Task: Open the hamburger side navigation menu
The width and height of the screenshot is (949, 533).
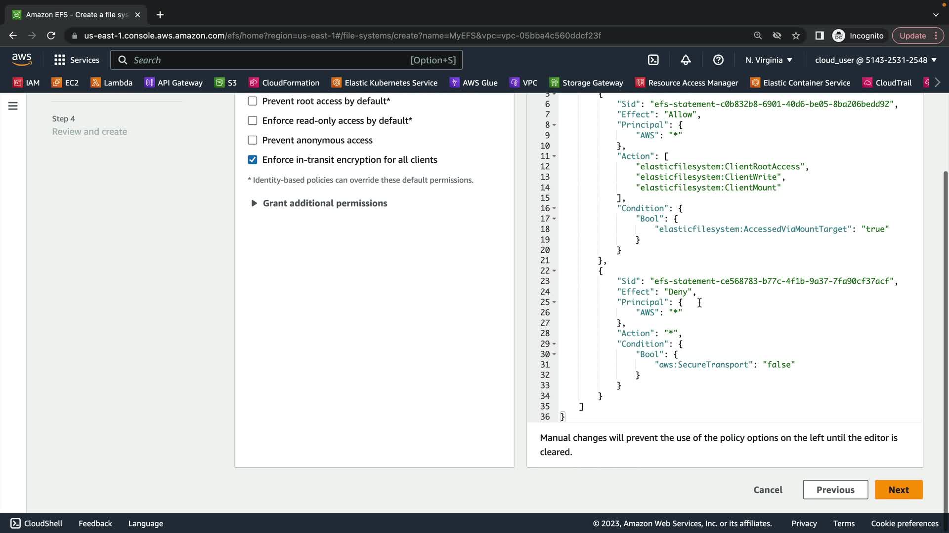Action: 13,106
